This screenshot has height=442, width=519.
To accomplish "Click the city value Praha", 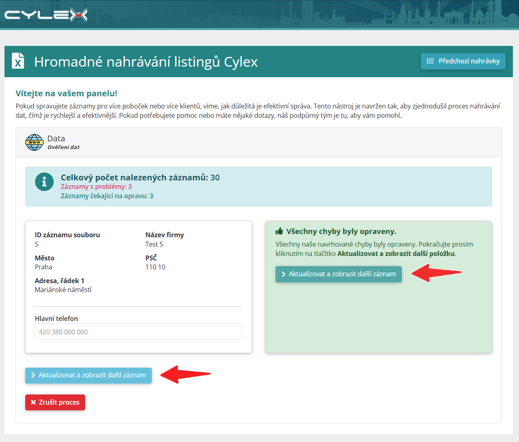I will (x=44, y=267).
